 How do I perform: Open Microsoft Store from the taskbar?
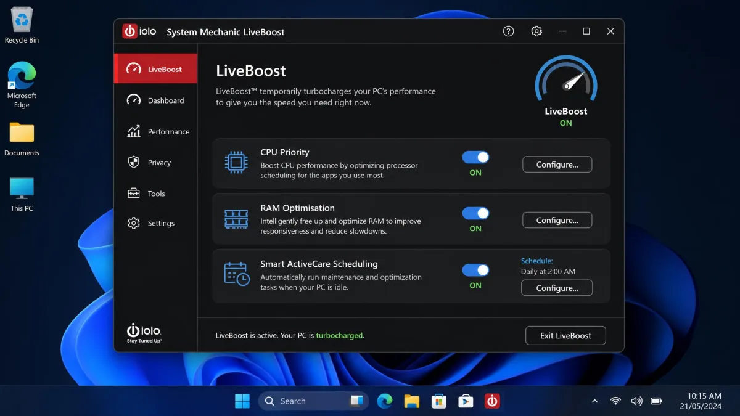coord(438,401)
